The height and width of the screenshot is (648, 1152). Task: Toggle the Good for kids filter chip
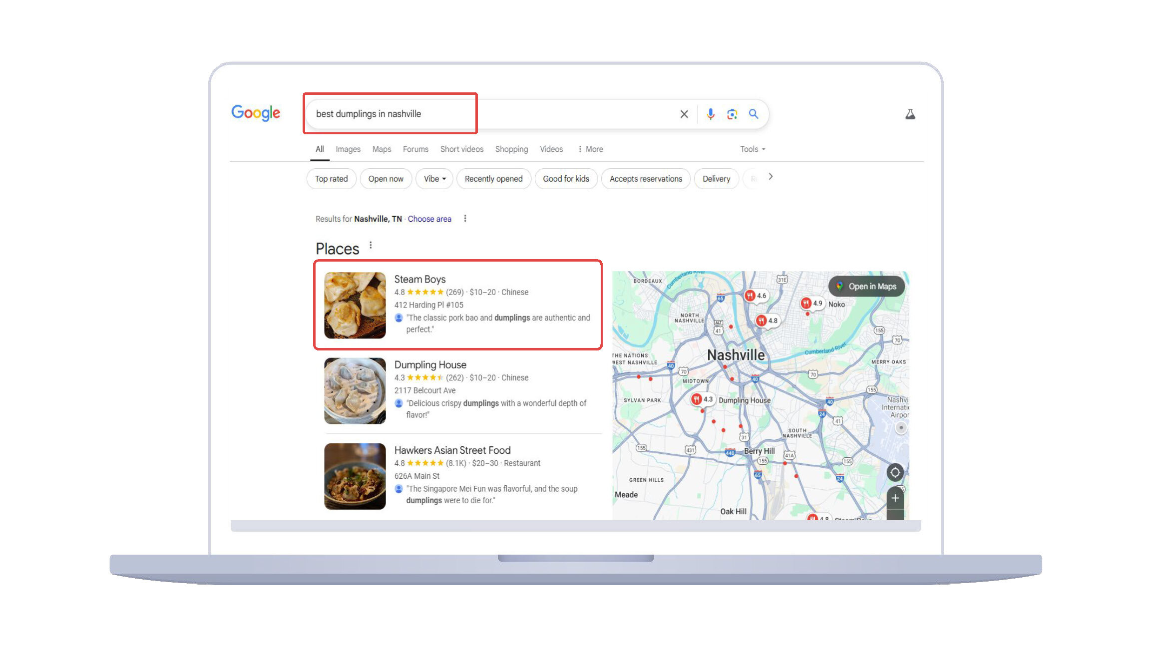point(566,179)
